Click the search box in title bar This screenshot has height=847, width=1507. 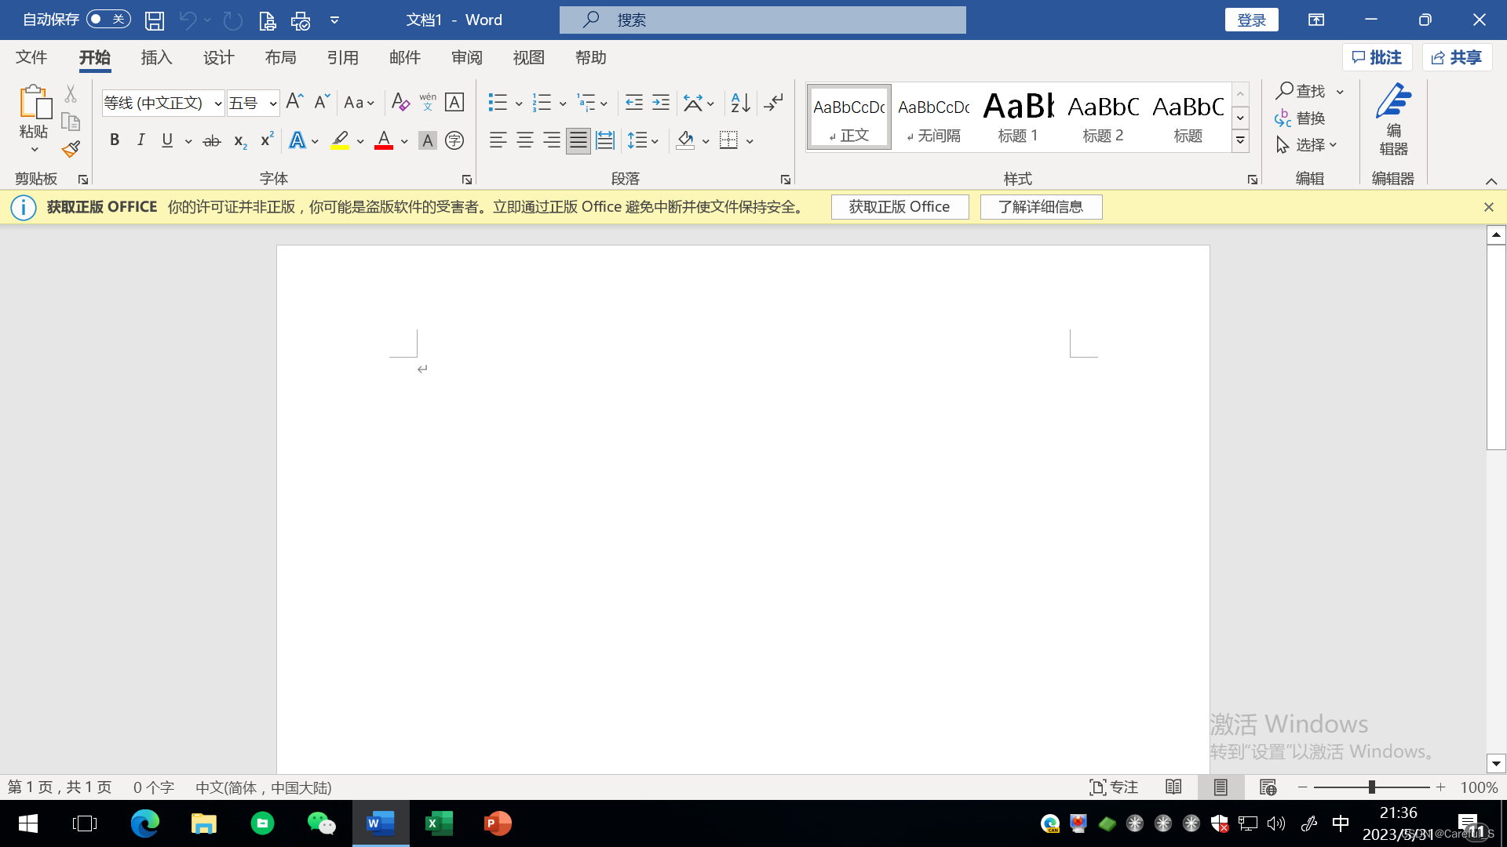point(762,20)
